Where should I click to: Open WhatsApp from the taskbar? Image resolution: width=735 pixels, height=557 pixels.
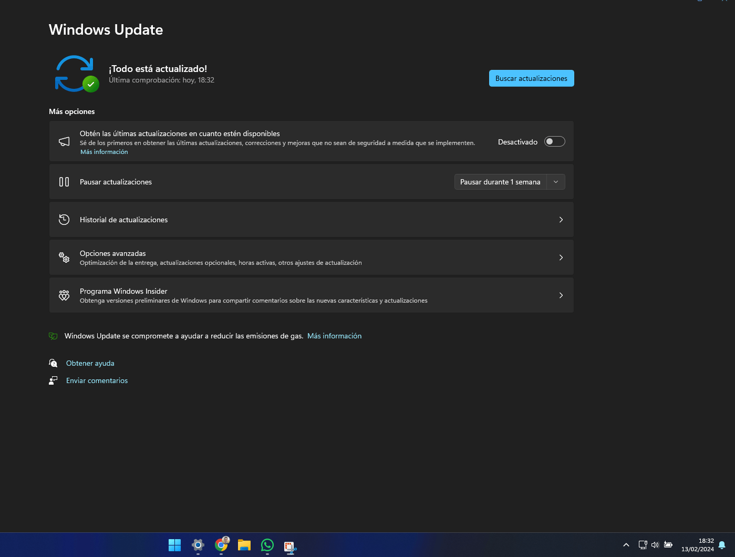point(267,545)
